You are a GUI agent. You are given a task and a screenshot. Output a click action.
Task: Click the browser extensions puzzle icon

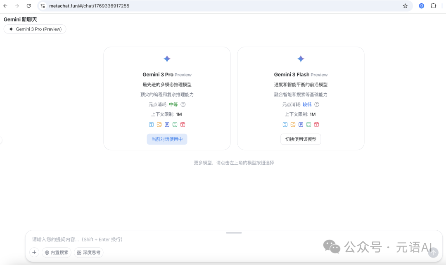point(434,6)
